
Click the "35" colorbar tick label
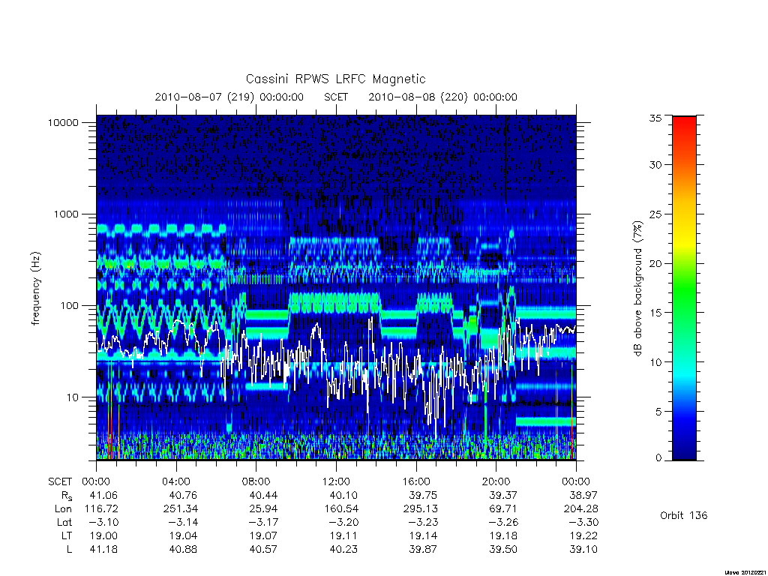(655, 118)
